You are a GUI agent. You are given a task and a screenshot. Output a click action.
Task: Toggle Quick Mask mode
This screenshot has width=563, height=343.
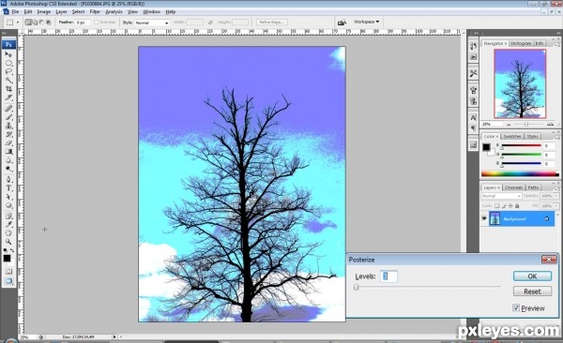point(8,272)
